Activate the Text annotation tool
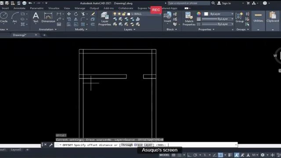Viewport: 281px width, 158px height. [36, 18]
